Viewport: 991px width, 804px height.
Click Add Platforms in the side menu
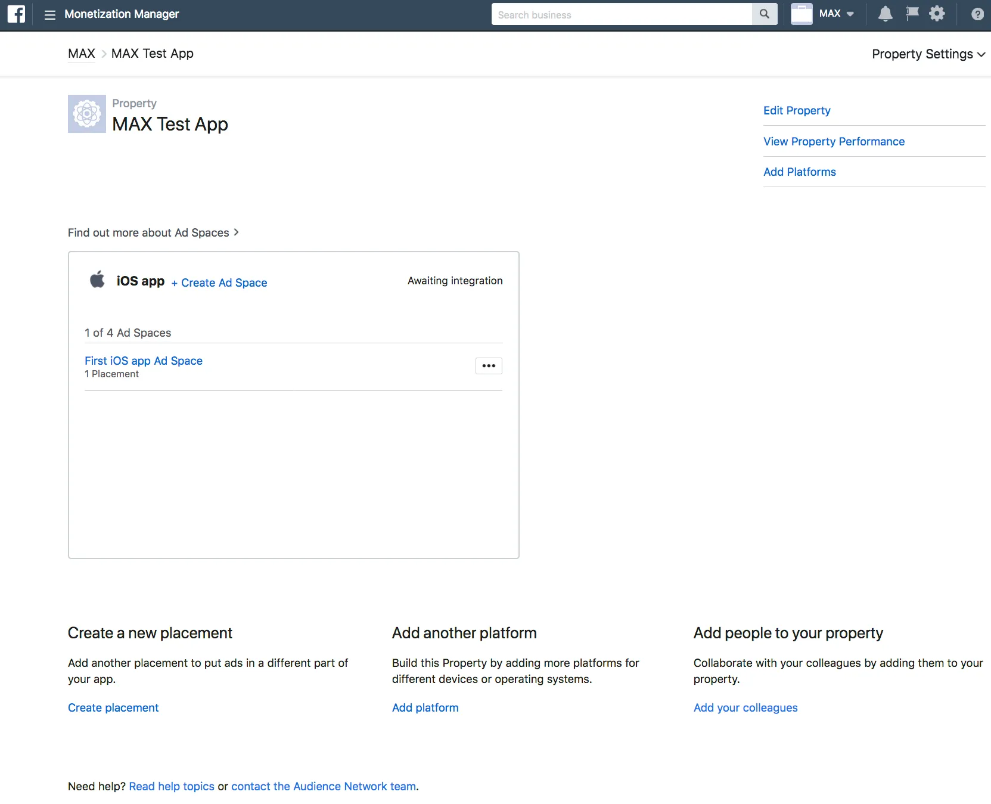(799, 172)
